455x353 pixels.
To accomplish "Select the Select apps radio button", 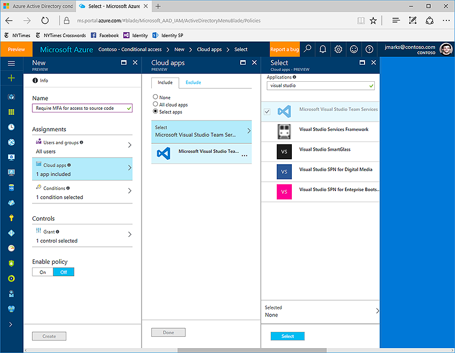I will [x=155, y=111].
